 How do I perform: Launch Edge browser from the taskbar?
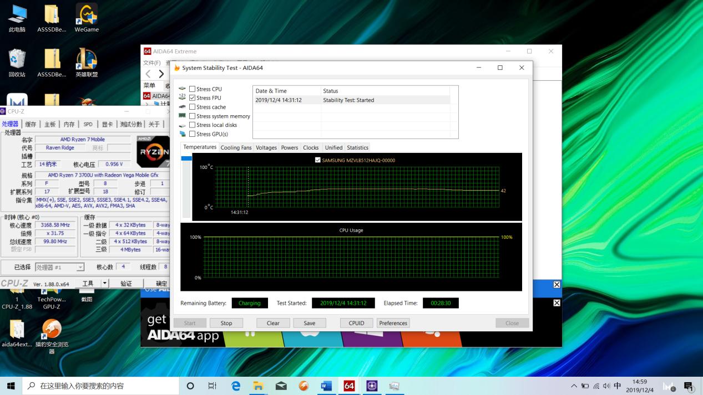(x=236, y=386)
